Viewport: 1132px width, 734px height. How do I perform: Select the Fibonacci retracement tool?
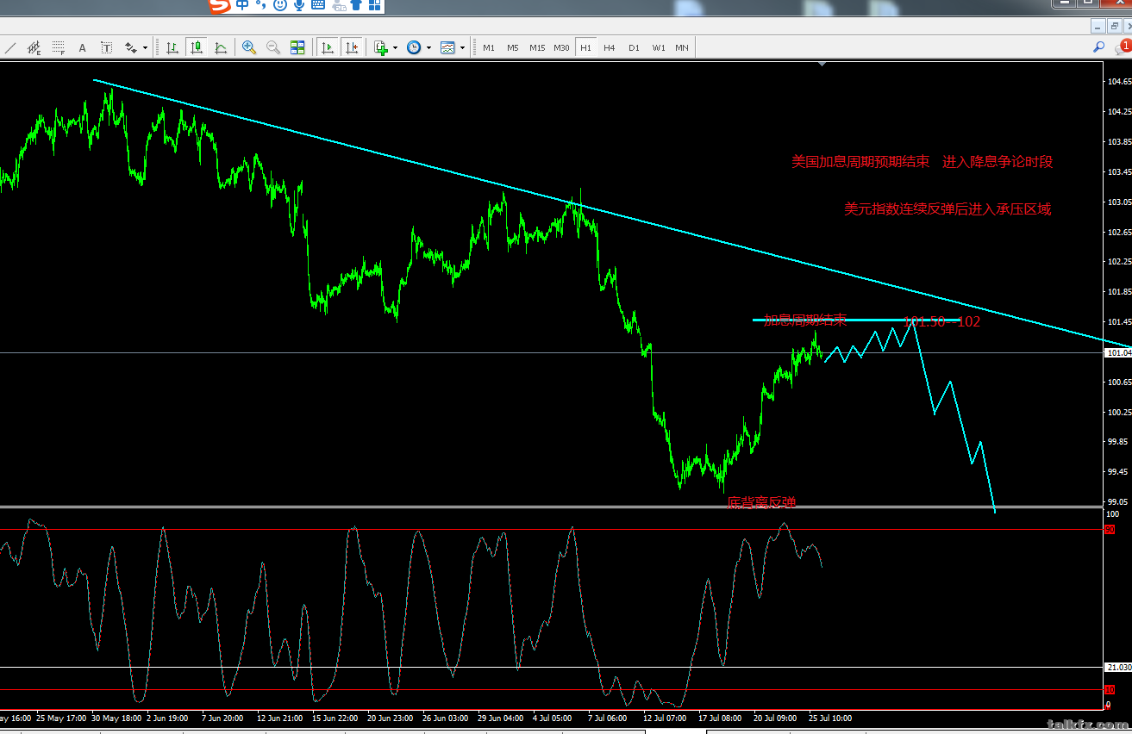pos(59,47)
